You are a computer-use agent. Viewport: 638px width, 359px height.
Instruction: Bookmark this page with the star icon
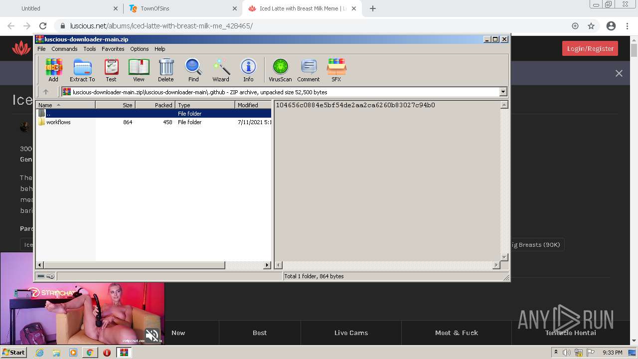click(591, 26)
